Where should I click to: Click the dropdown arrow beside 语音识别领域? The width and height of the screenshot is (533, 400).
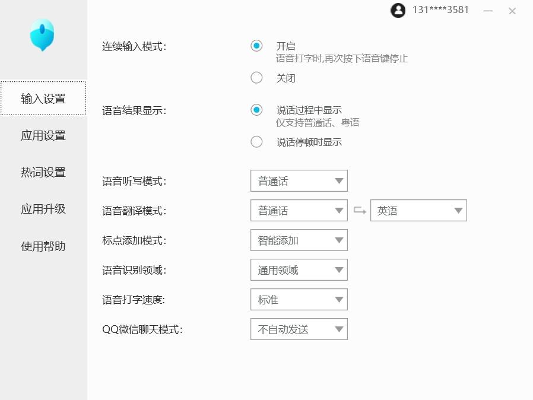[338, 269]
